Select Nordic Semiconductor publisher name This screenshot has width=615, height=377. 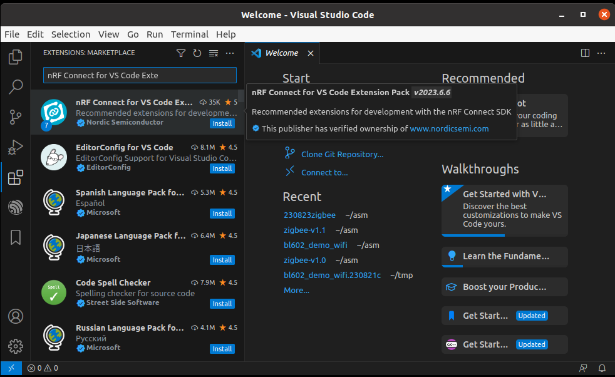coord(125,122)
